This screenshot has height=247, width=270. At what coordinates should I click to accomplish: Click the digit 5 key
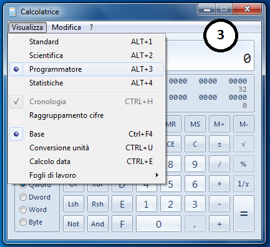point(171,184)
